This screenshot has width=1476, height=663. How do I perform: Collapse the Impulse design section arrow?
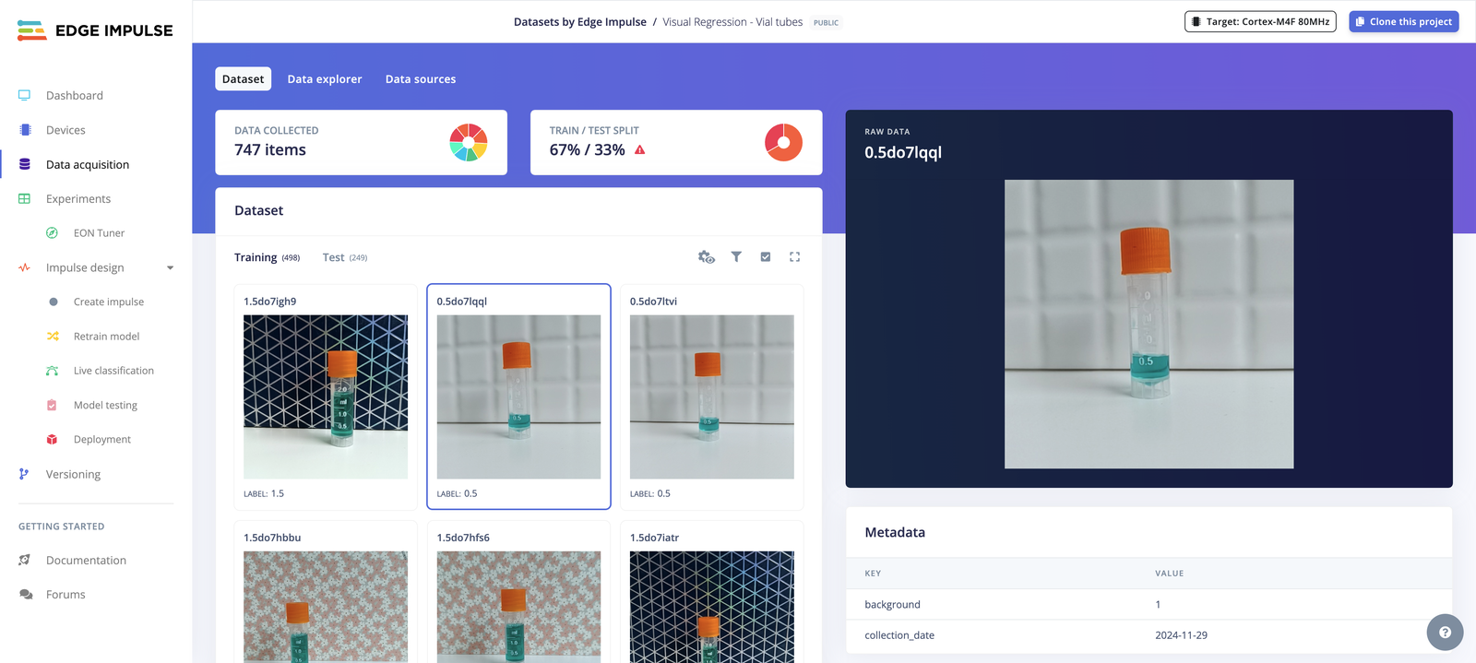pyautogui.click(x=170, y=268)
